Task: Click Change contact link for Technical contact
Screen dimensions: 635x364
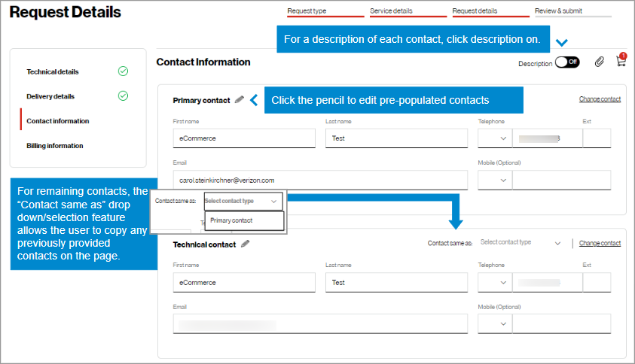Action: pyautogui.click(x=600, y=243)
